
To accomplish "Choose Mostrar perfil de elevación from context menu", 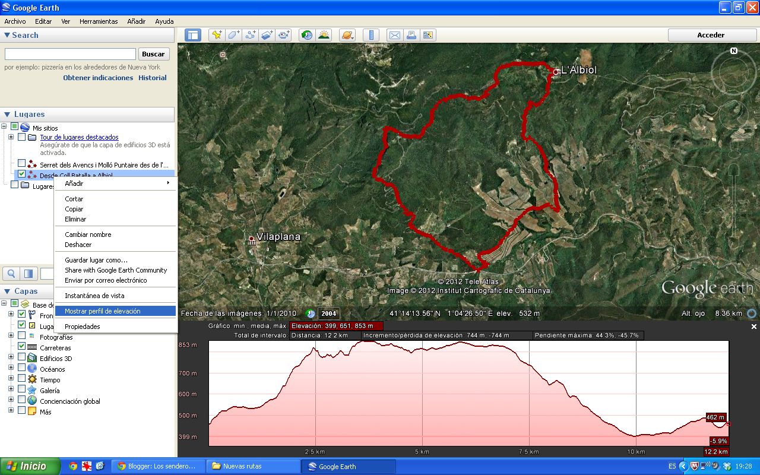I will (115, 311).
